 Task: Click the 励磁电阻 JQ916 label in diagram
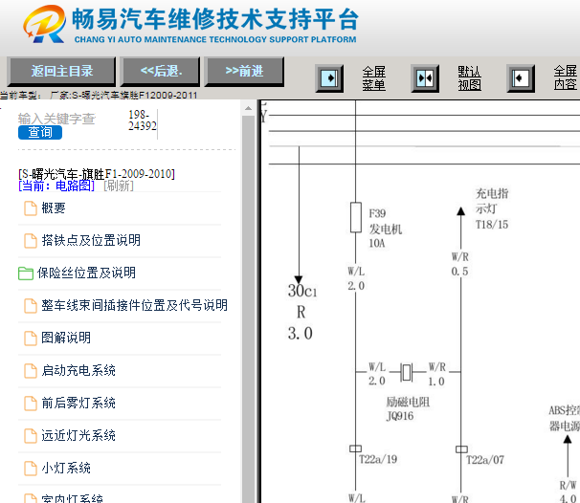[408, 408]
